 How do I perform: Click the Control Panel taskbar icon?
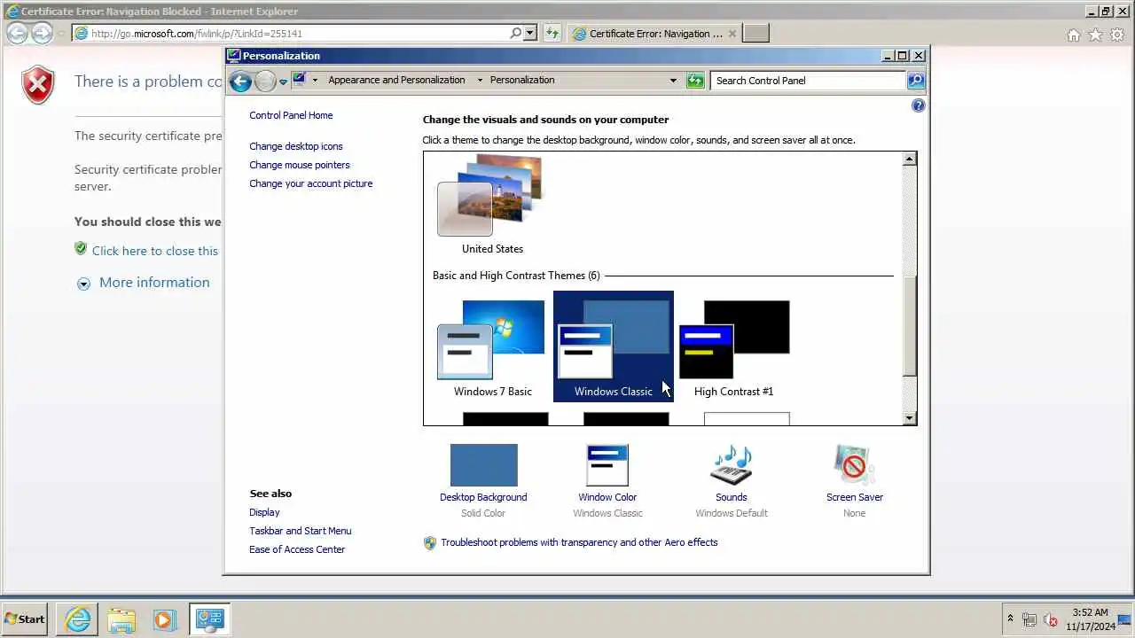coord(210,619)
